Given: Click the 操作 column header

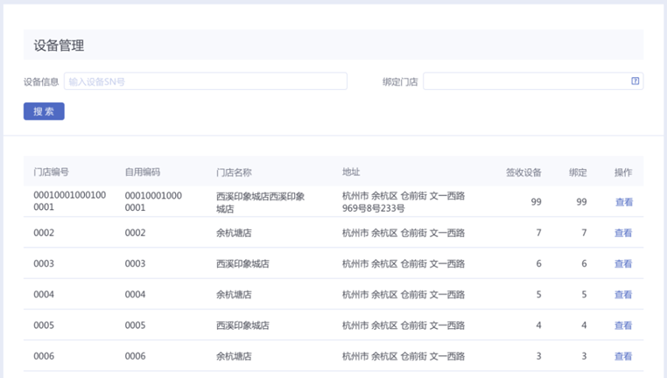Looking at the screenshot, I should [x=623, y=172].
